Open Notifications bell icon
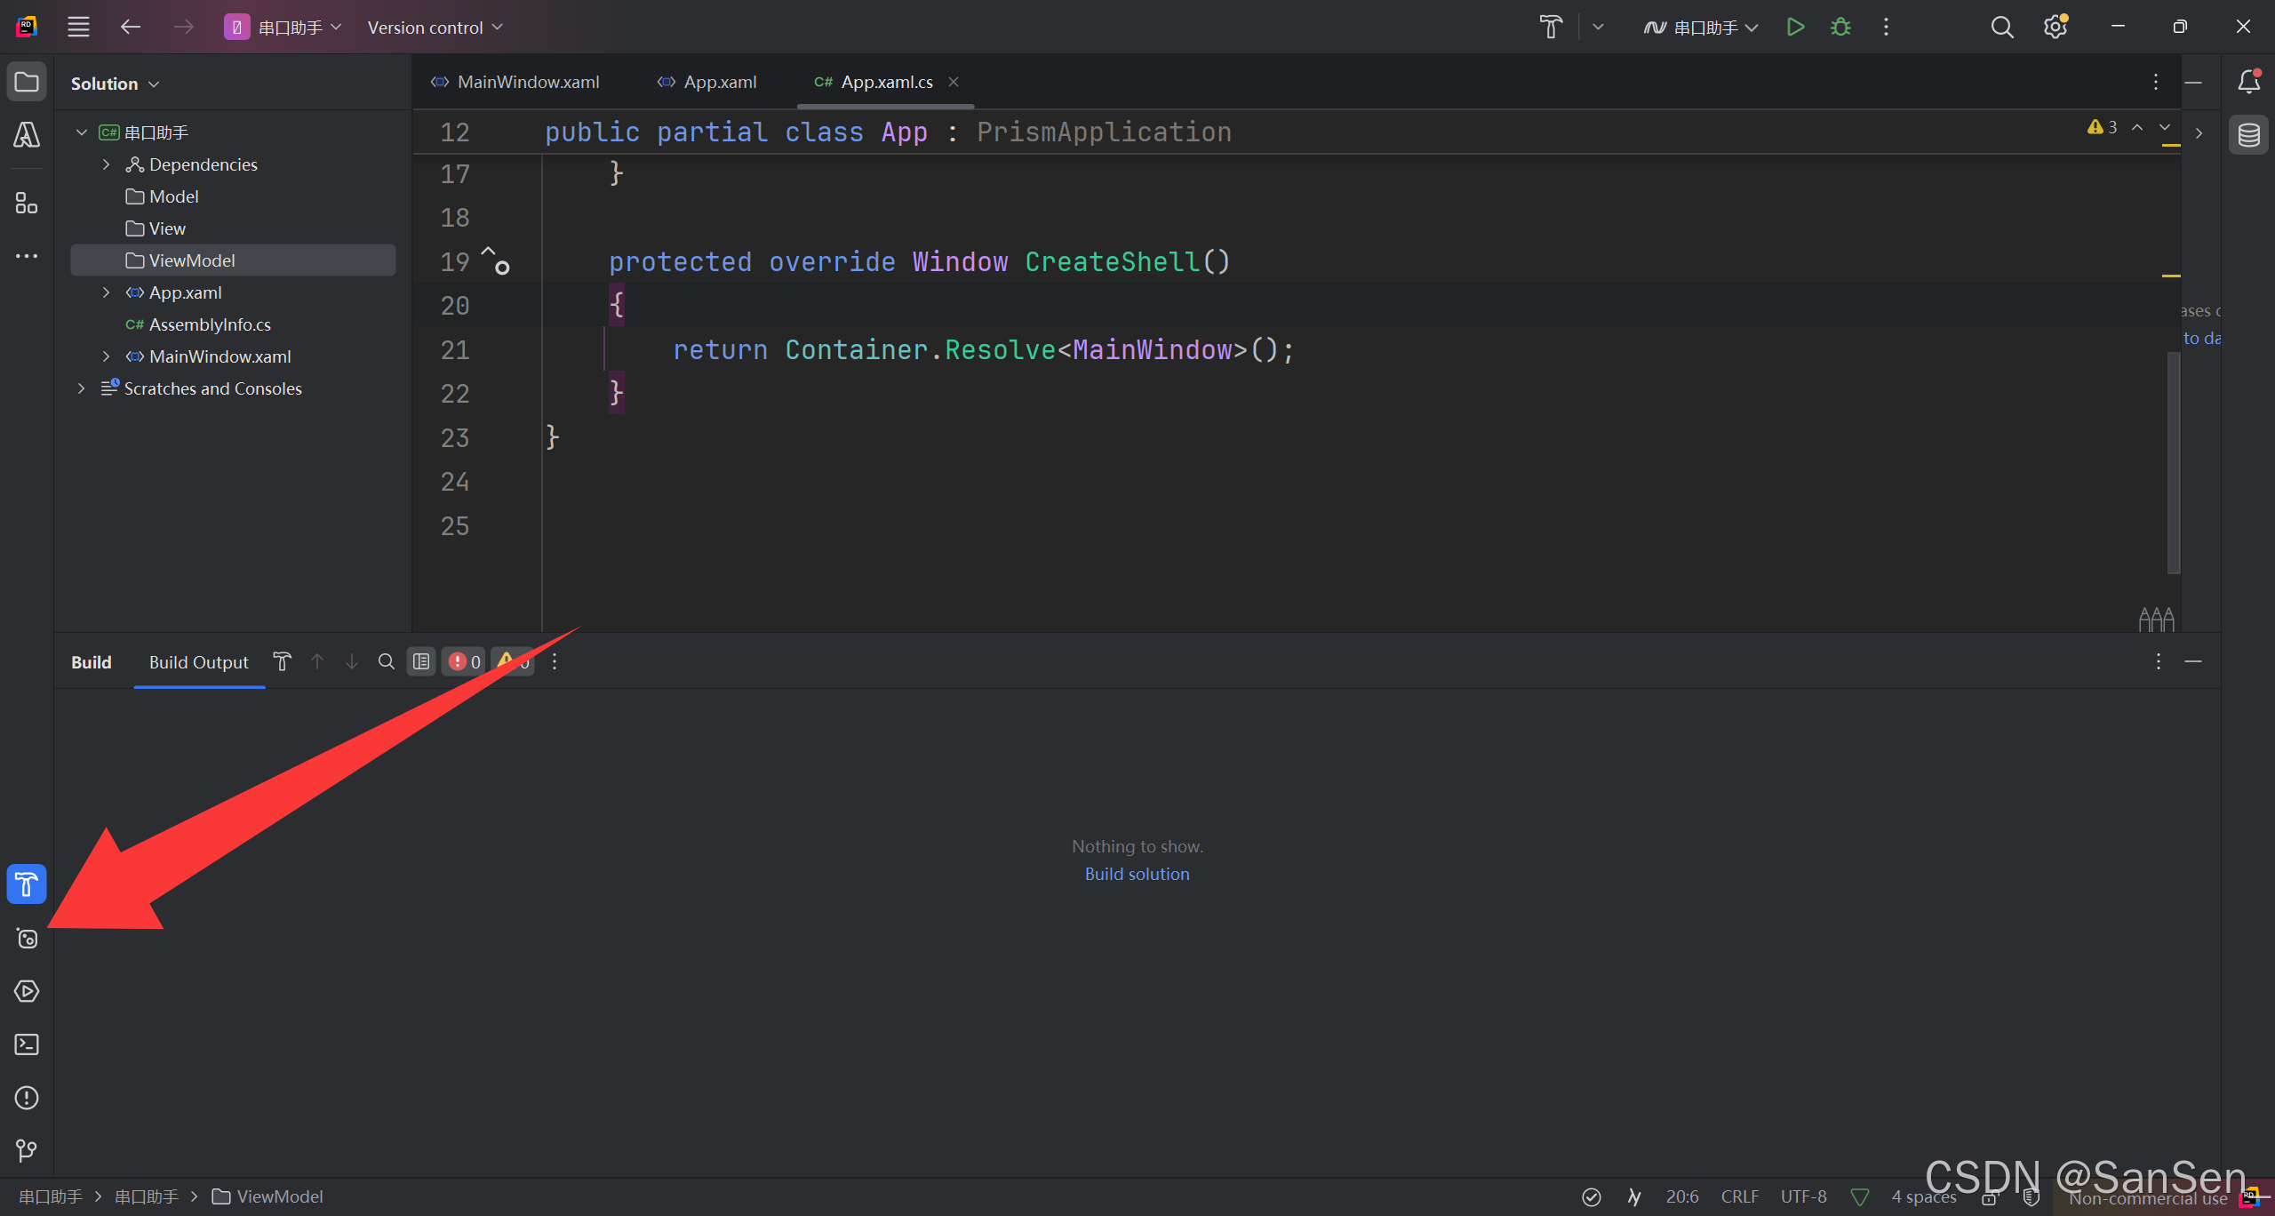The width and height of the screenshot is (2275, 1216). click(x=2248, y=82)
